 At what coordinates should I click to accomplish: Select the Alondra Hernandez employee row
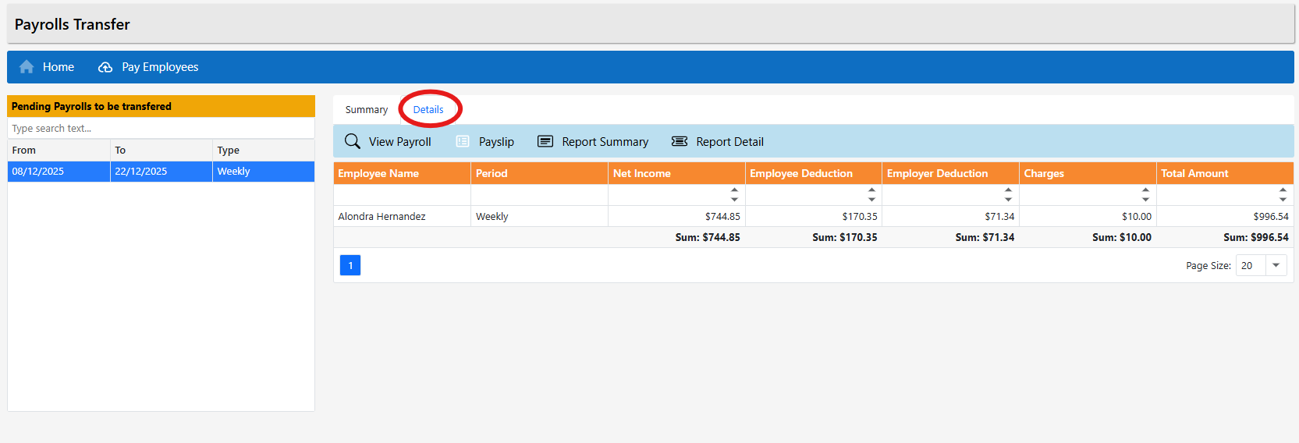(814, 216)
